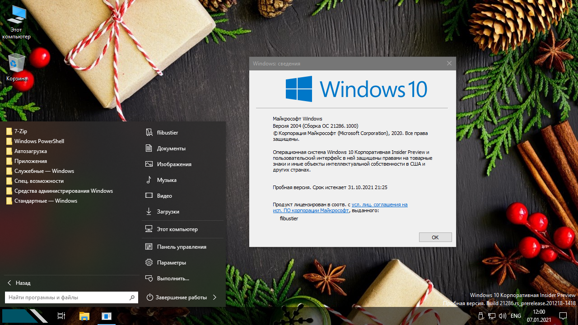Open the flibustier user folder

point(183,133)
